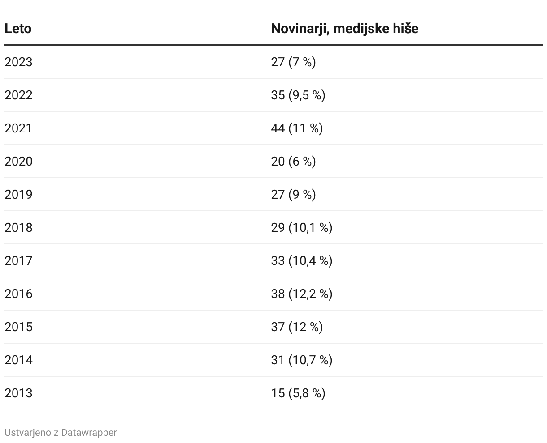
Task: Select the 2016 year cell
Action: click(19, 294)
